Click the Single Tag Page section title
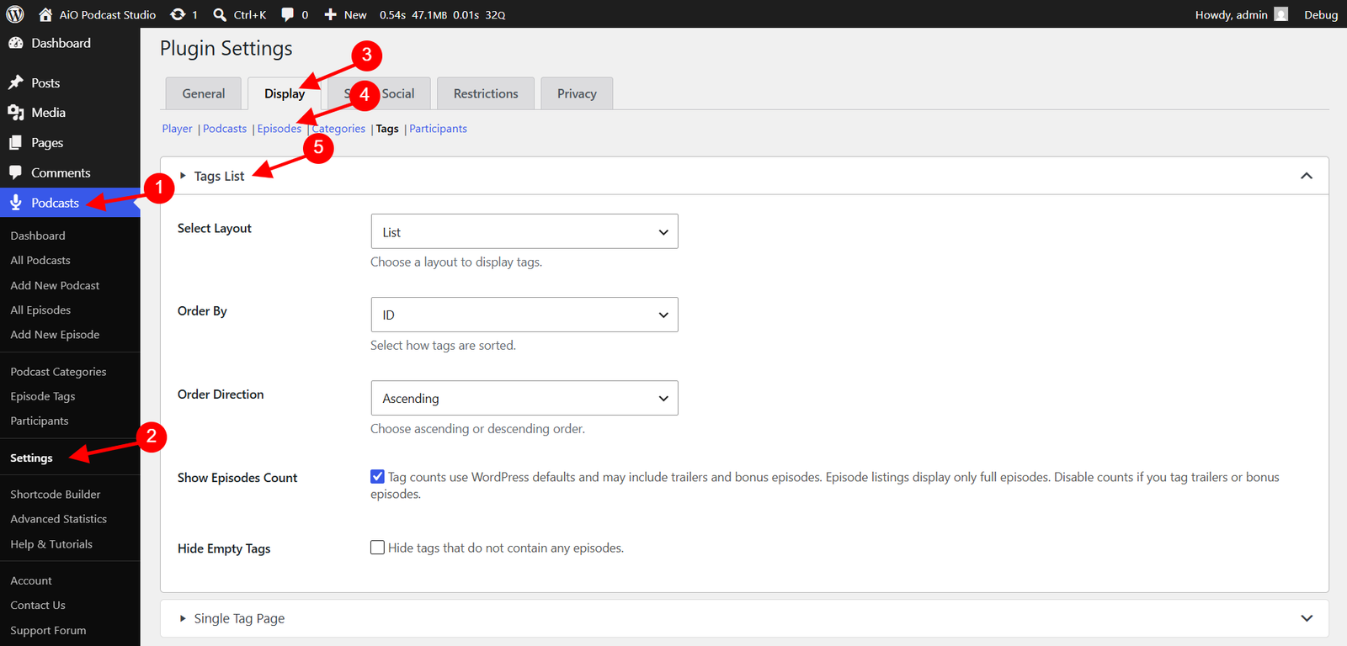1347x646 pixels. click(x=239, y=618)
